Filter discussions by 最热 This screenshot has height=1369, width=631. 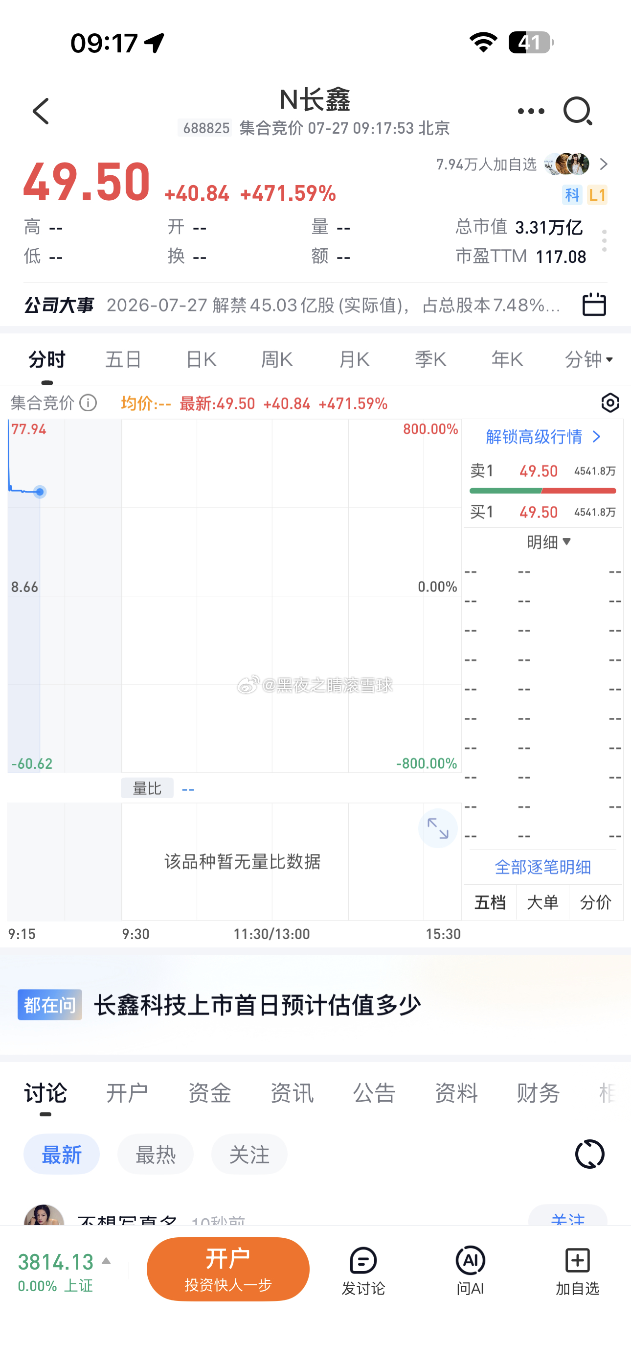tap(155, 1154)
